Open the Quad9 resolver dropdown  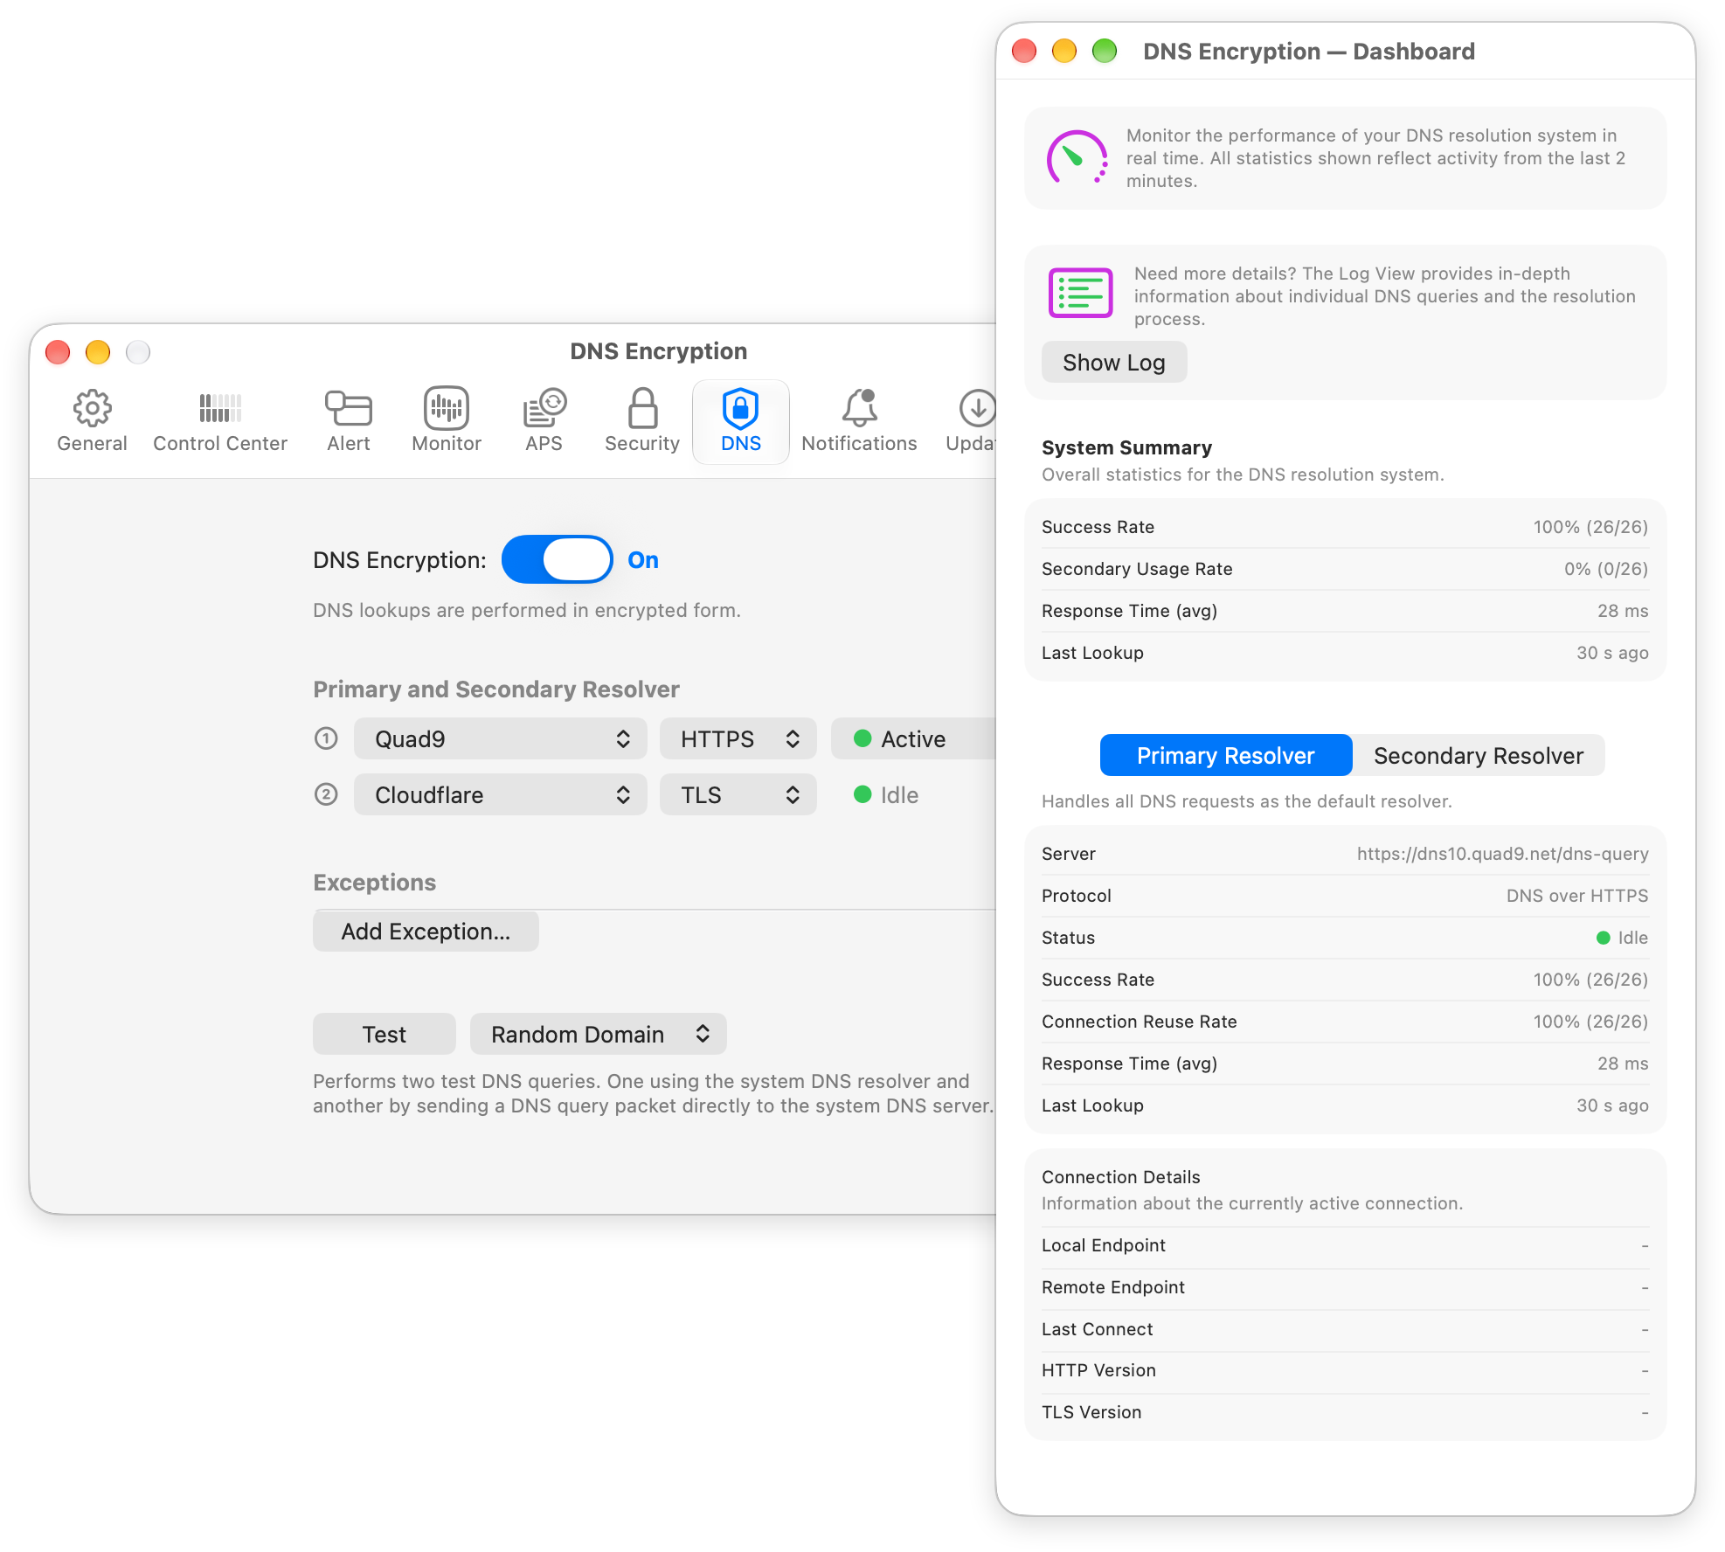501,739
